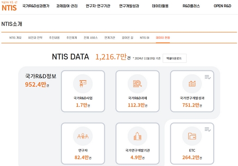Click the 국가R&D사업 label
The image size is (238, 166).
[83, 98]
